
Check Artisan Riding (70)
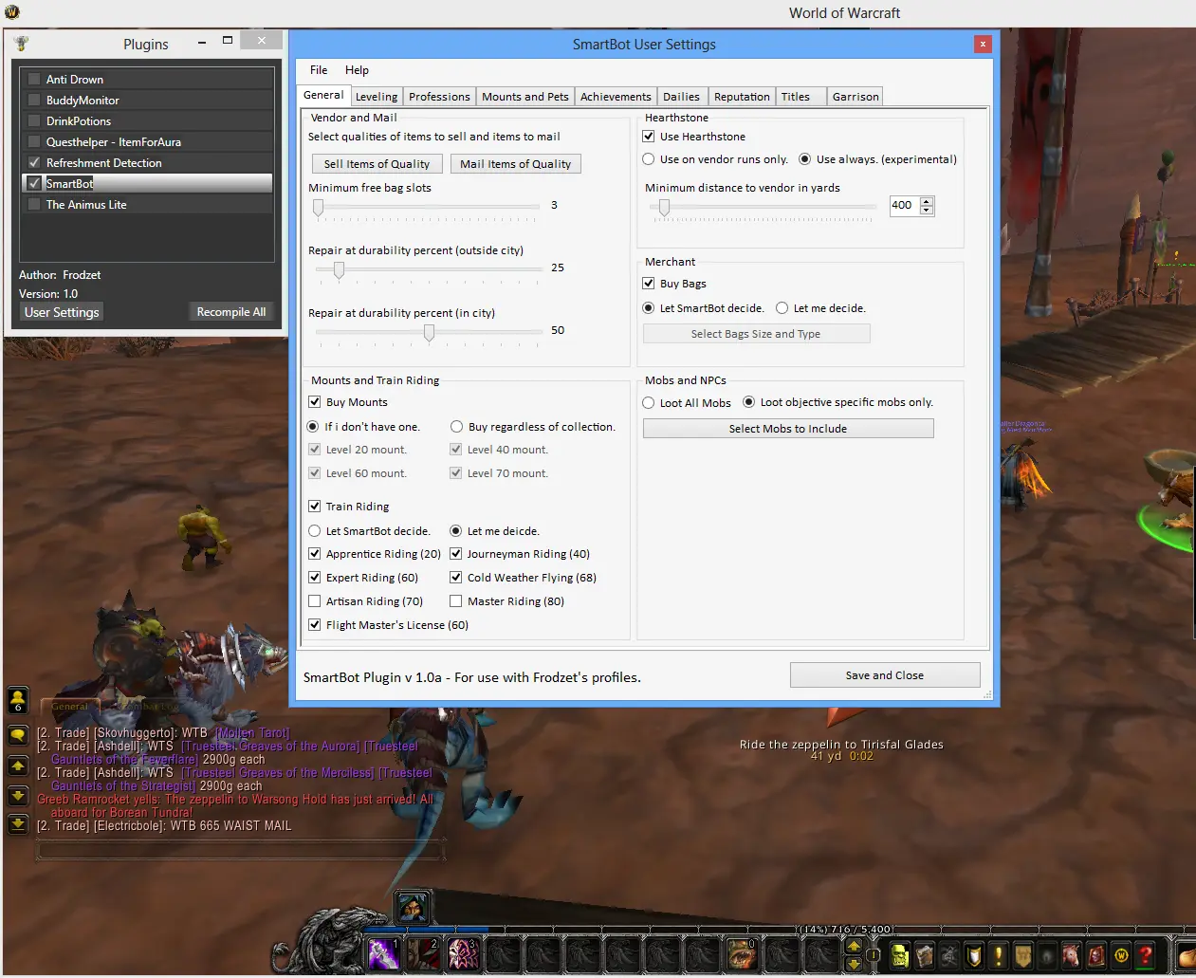tap(315, 601)
